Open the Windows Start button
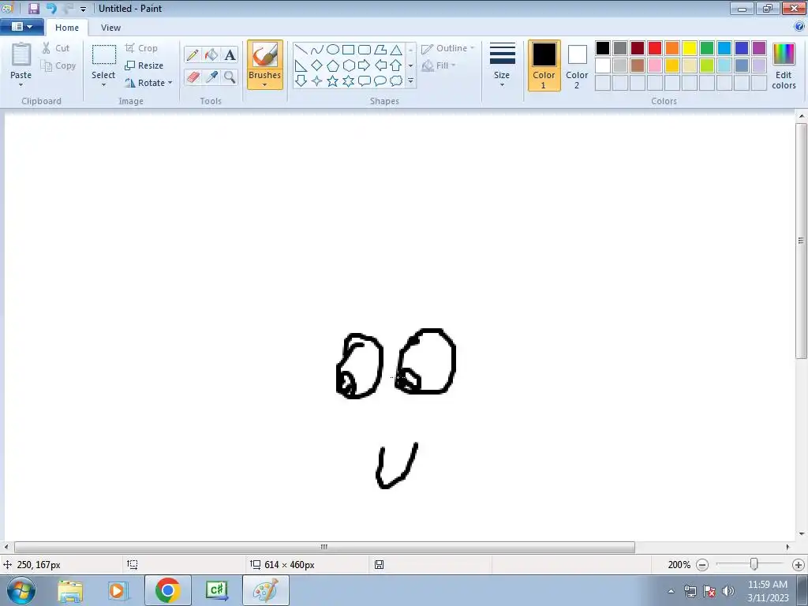 click(x=21, y=590)
